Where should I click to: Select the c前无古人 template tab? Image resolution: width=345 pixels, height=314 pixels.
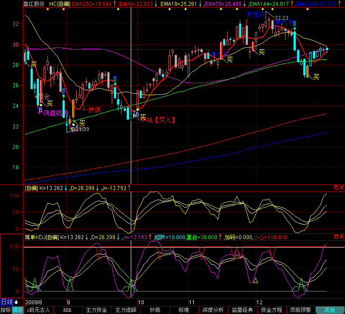tap(38, 310)
